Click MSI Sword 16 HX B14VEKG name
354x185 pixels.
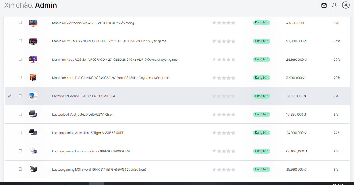(99, 170)
